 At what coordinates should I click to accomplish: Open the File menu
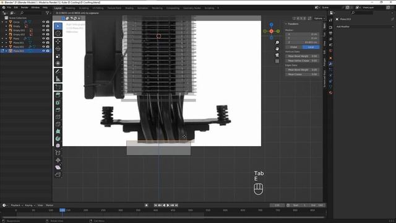[9, 7]
